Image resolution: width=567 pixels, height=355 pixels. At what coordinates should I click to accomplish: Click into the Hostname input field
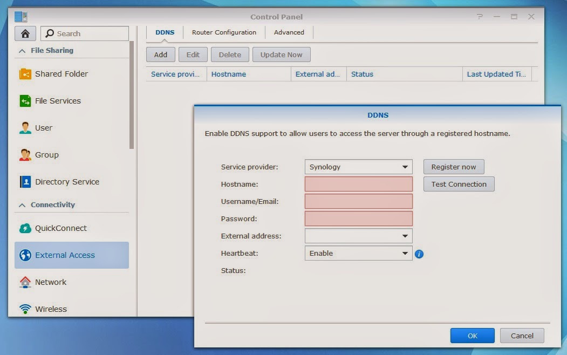[358, 184]
